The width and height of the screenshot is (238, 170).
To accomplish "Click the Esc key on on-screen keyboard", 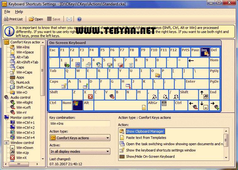I will 54,52.
